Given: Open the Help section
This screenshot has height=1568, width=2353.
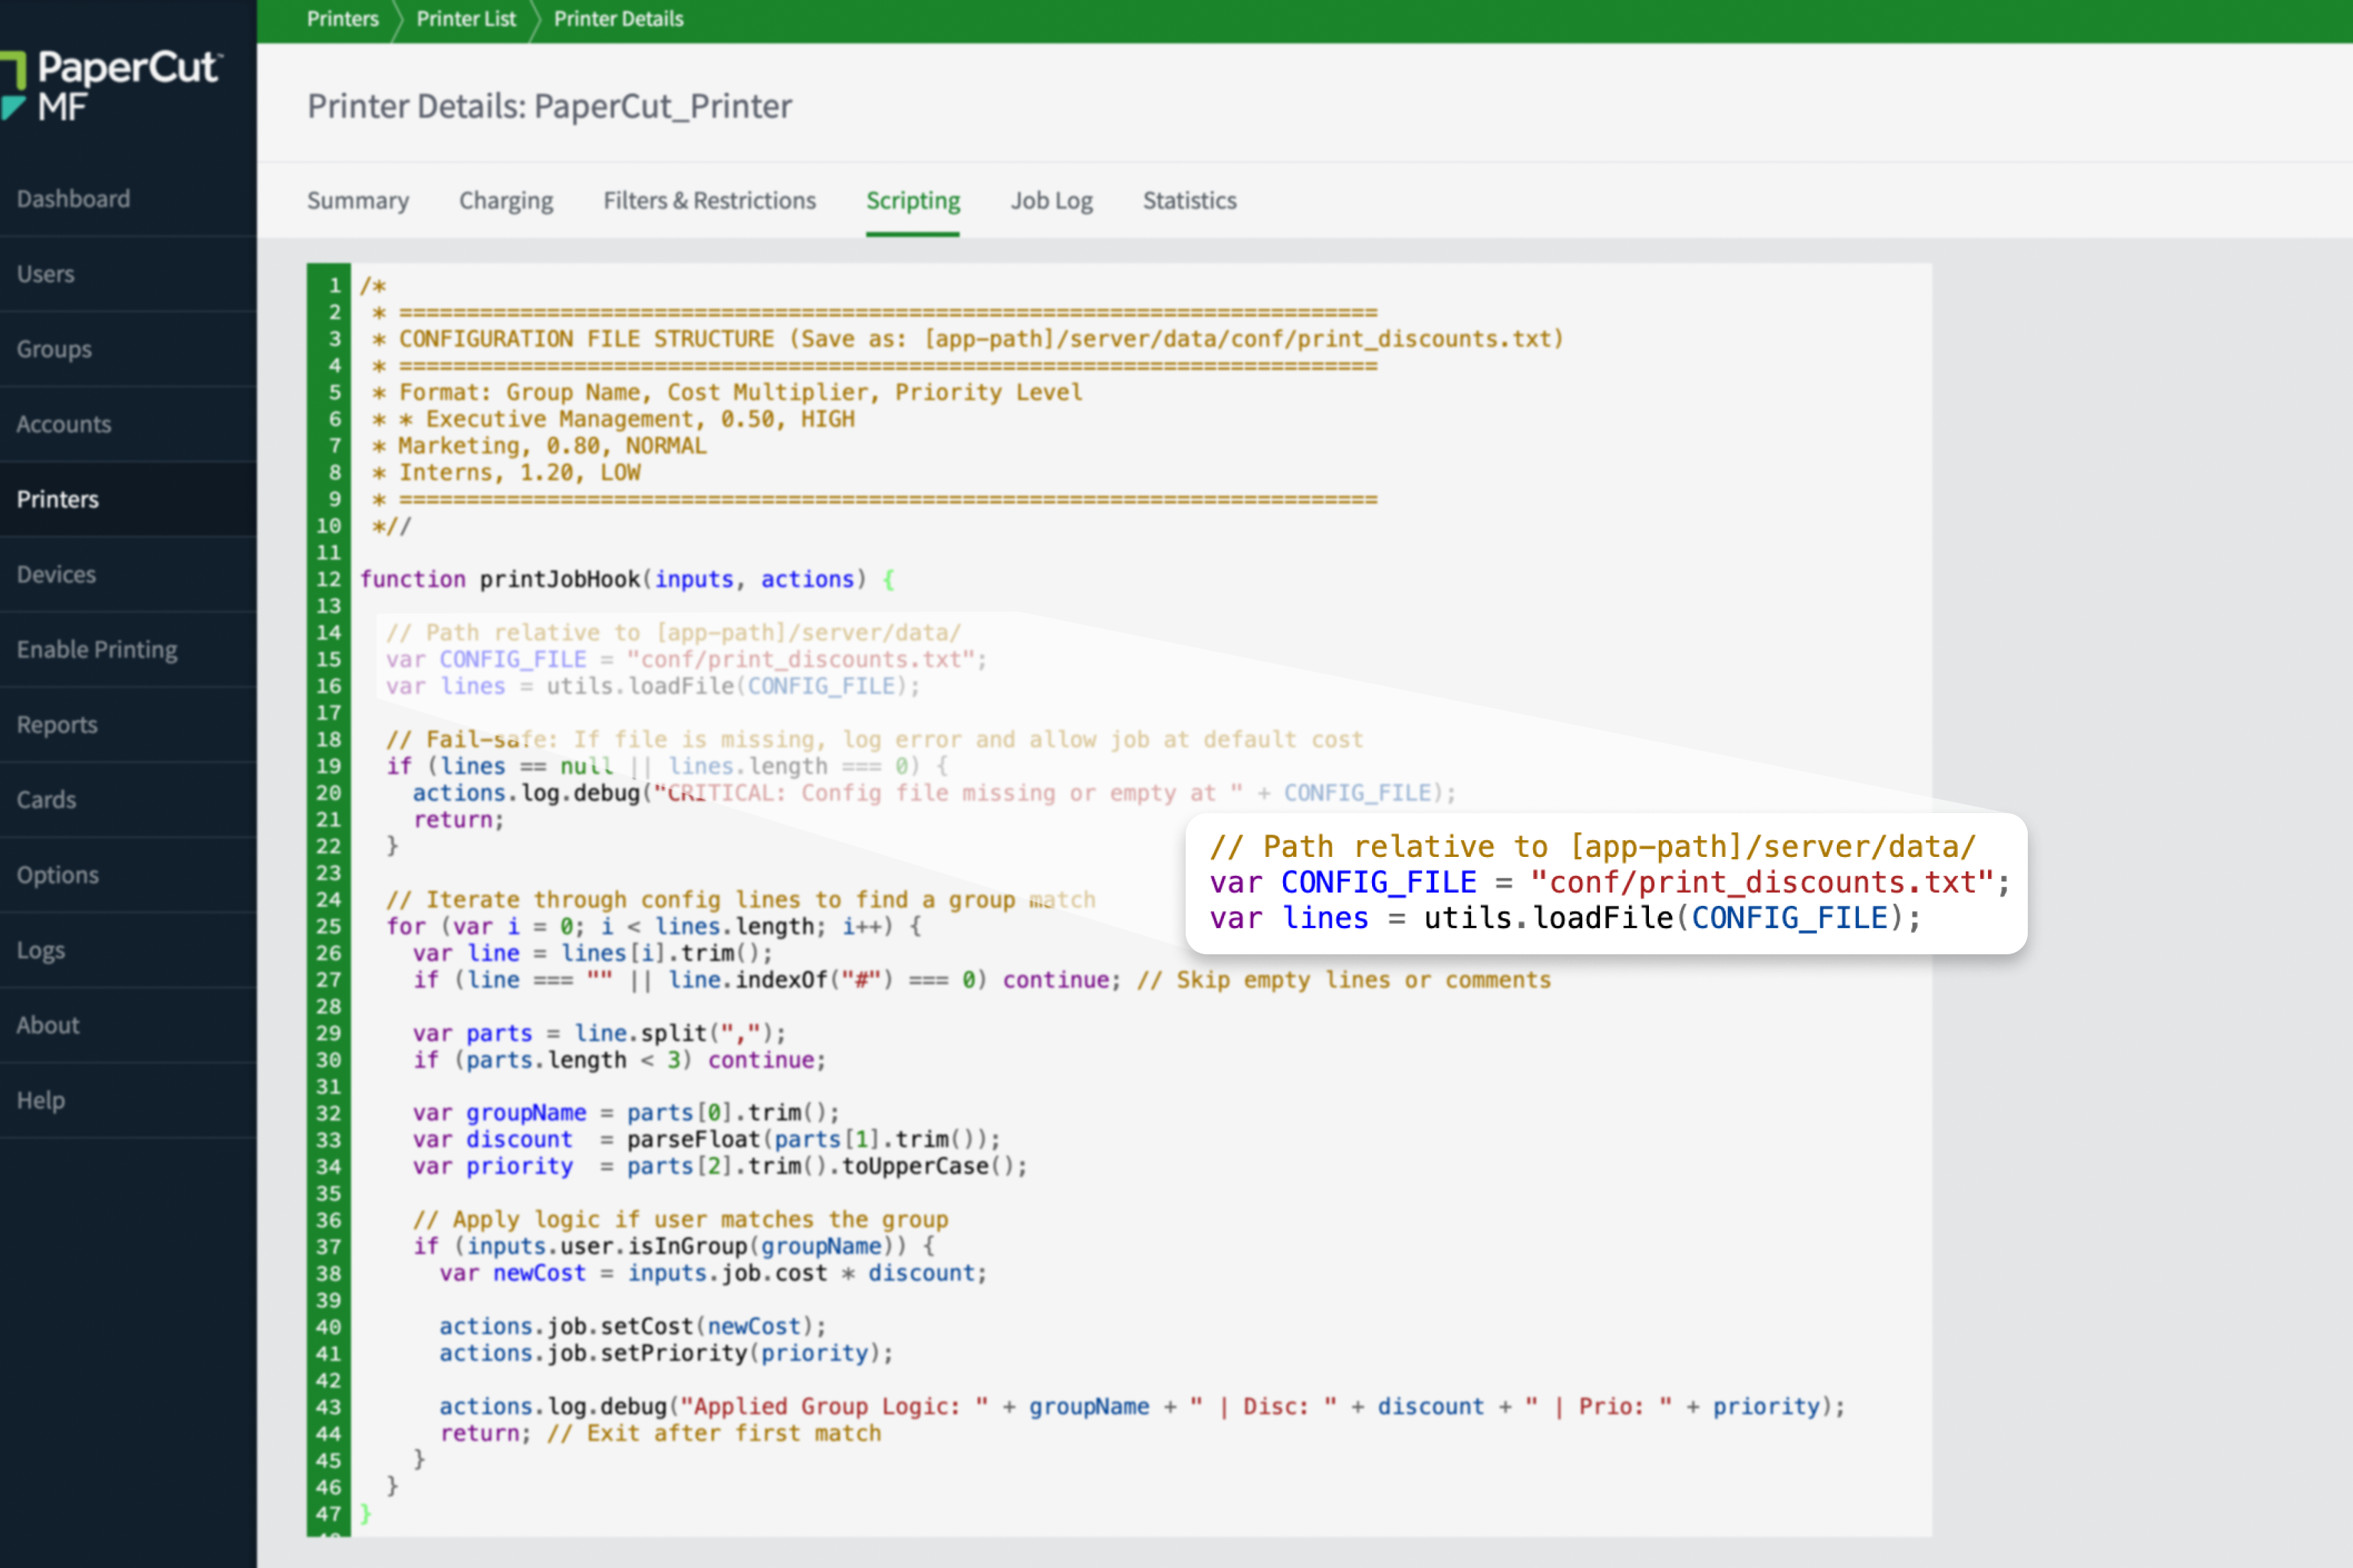Looking at the screenshot, I should click(x=40, y=1100).
